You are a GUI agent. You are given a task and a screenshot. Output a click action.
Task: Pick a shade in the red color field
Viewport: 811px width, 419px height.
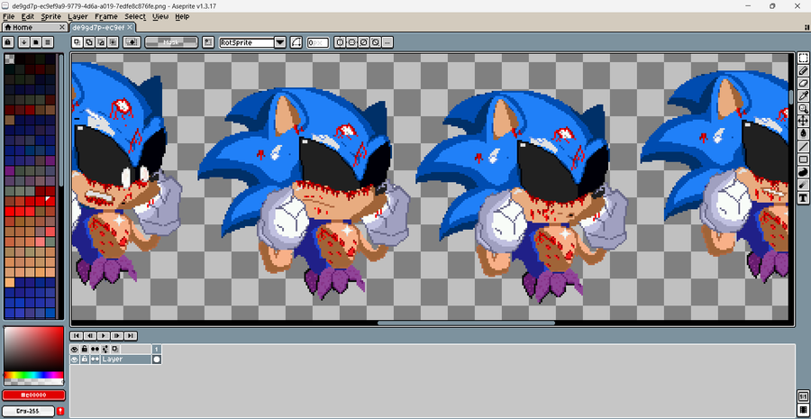click(33, 349)
